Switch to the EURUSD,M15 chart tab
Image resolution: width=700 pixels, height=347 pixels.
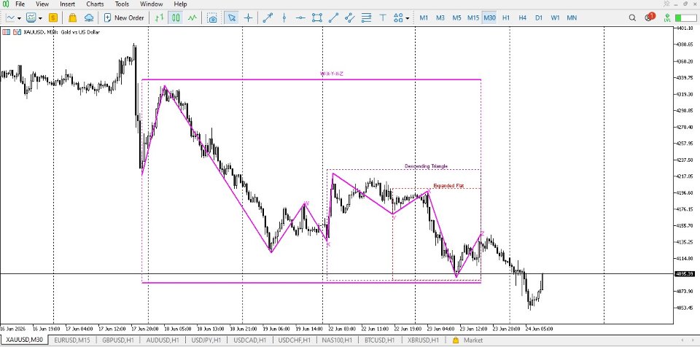click(72, 340)
